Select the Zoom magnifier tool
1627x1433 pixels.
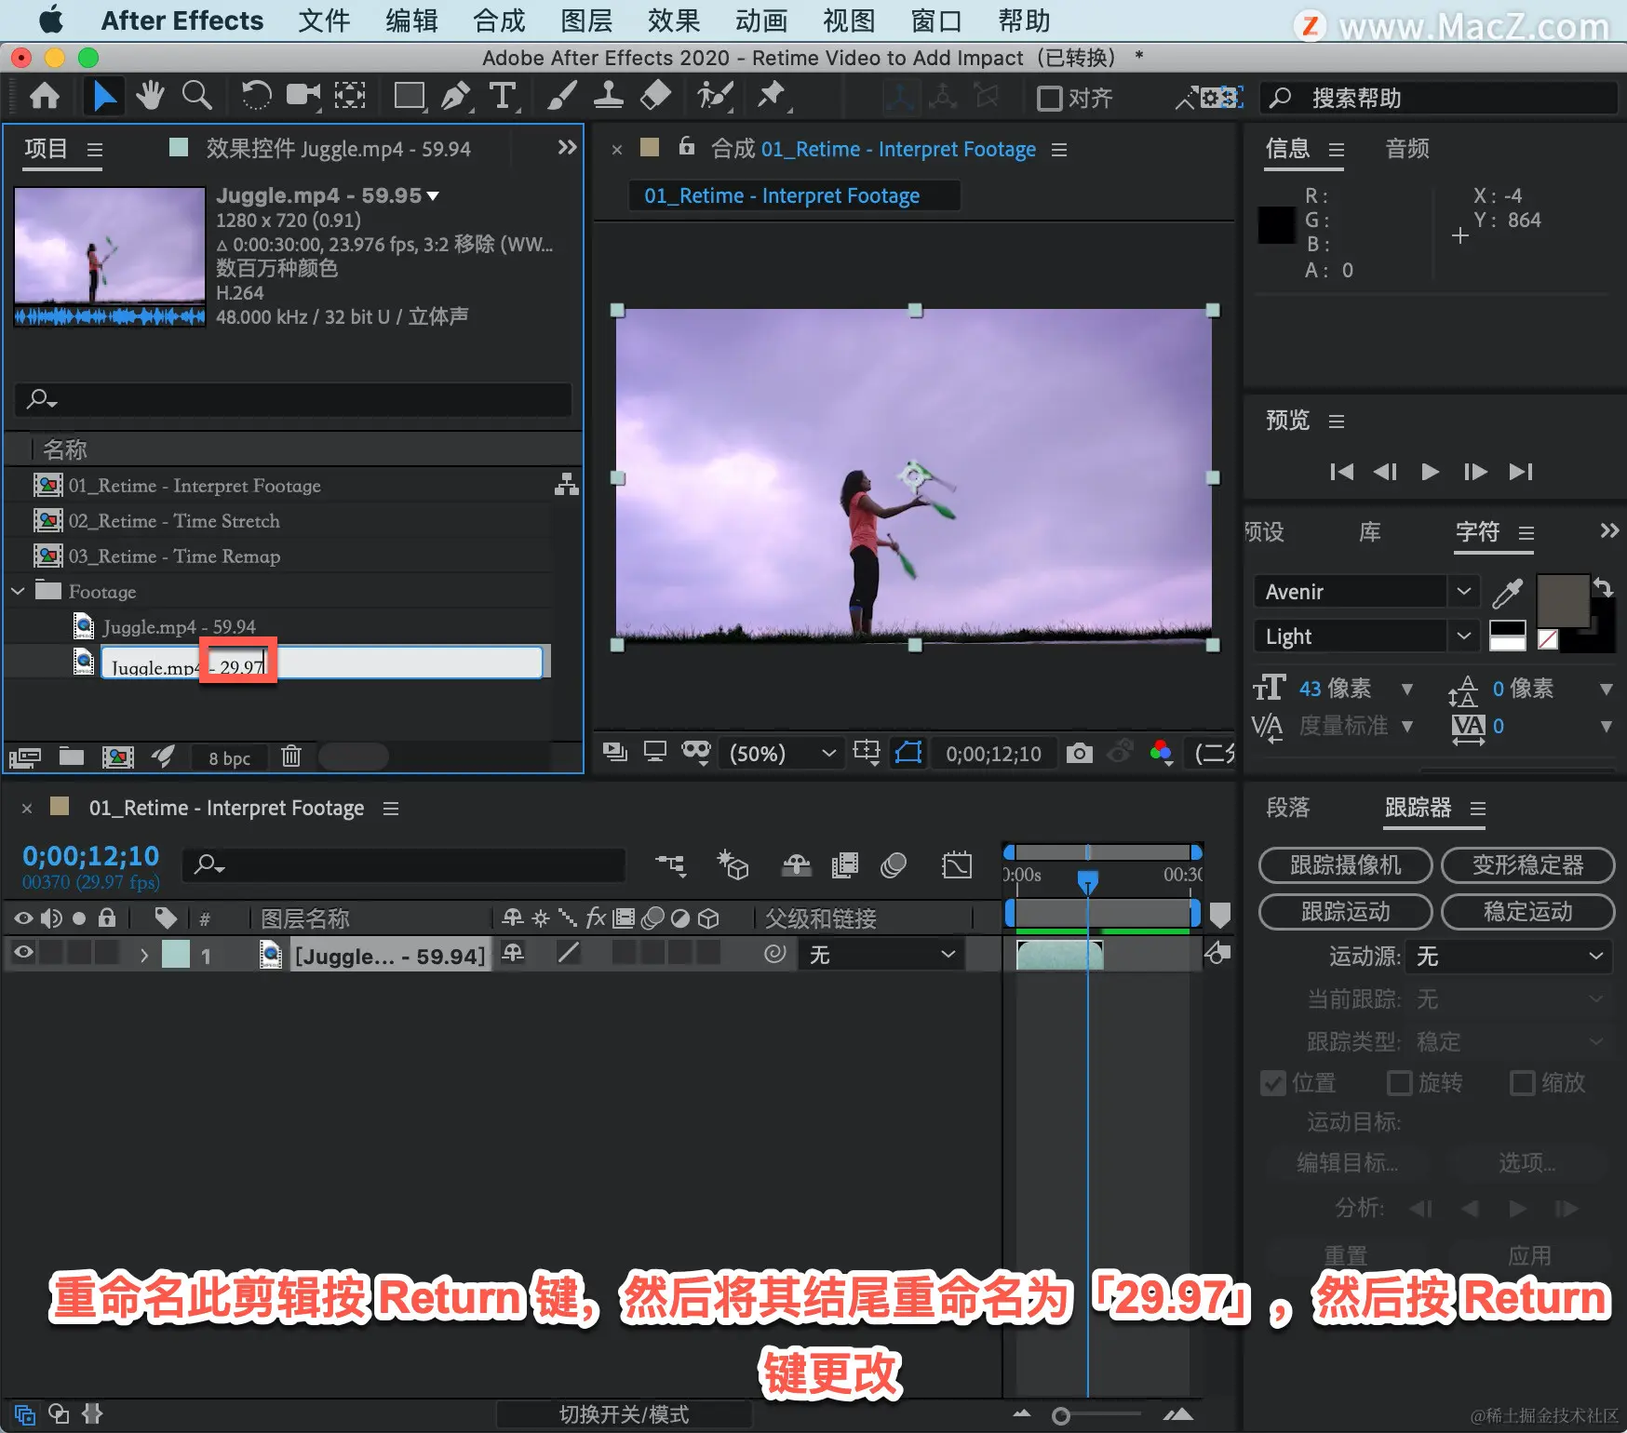click(x=196, y=96)
